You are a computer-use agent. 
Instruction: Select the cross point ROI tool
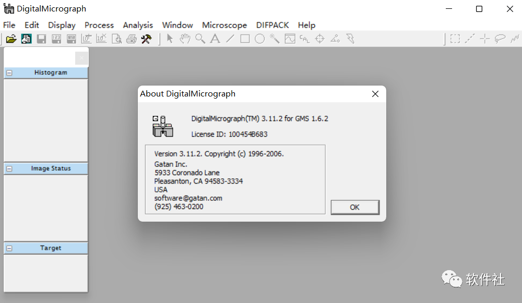click(485, 39)
